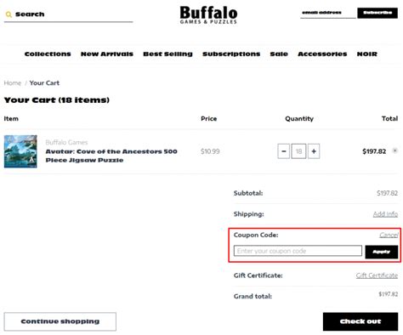Go to New Arrivals
The width and height of the screenshot is (403, 335).
[107, 54]
